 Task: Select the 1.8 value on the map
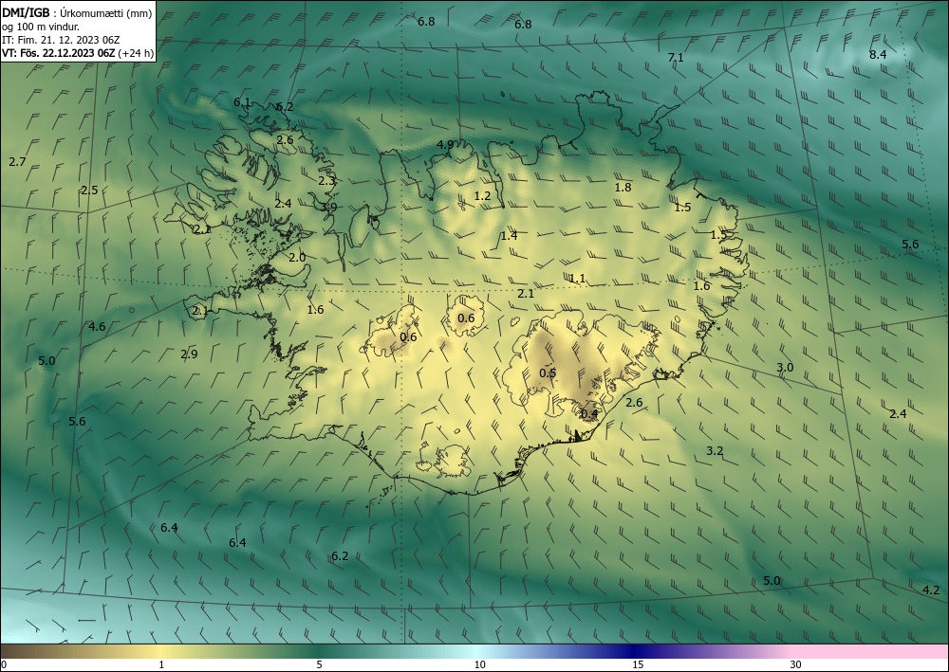(623, 188)
